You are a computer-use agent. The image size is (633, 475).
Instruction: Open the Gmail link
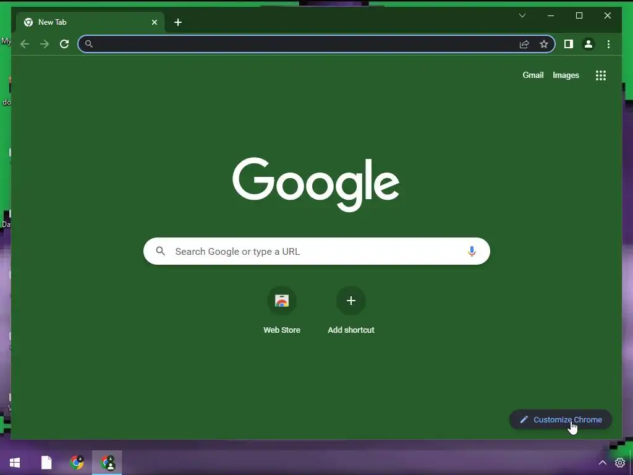pyautogui.click(x=533, y=75)
